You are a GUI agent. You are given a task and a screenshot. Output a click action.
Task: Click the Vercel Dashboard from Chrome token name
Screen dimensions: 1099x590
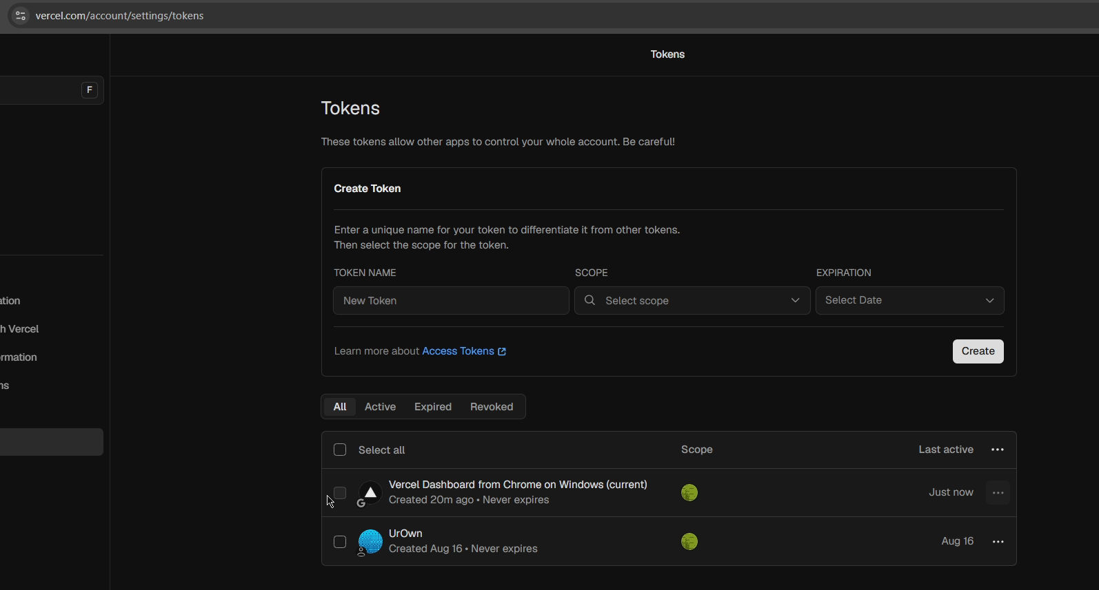pyautogui.click(x=518, y=485)
